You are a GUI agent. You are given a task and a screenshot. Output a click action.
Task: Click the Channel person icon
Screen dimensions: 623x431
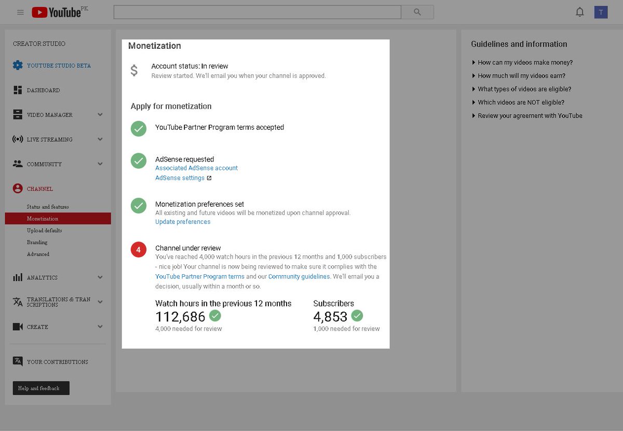pos(18,188)
